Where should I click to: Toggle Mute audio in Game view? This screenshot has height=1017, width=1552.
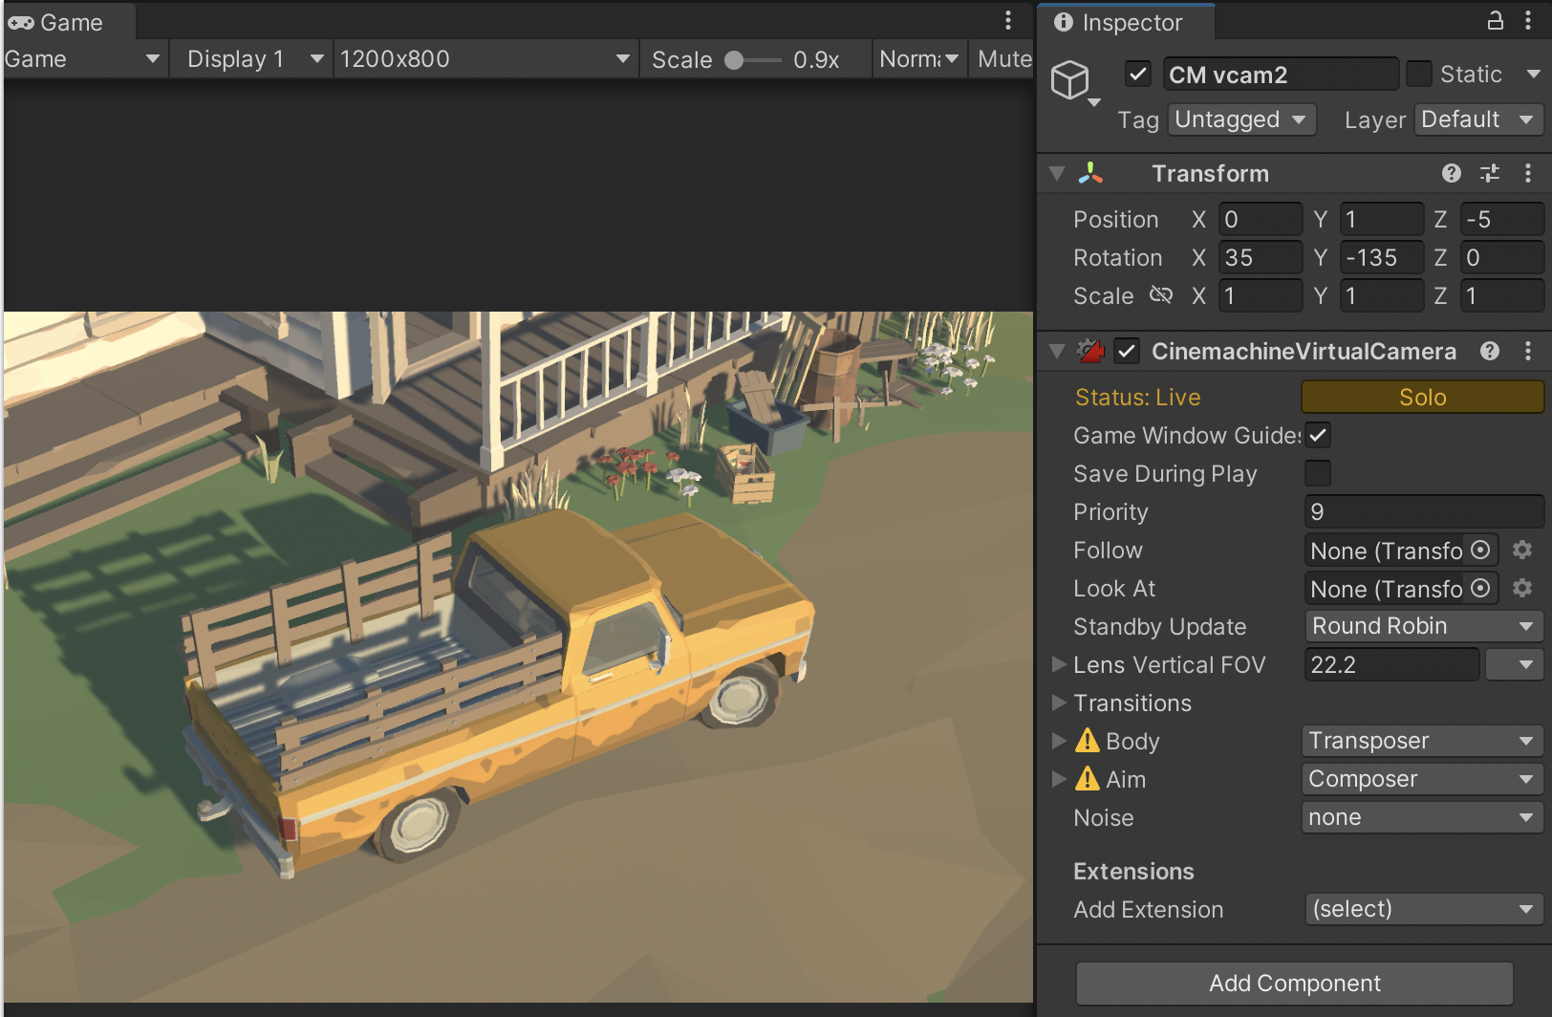[x=1003, y=58]
